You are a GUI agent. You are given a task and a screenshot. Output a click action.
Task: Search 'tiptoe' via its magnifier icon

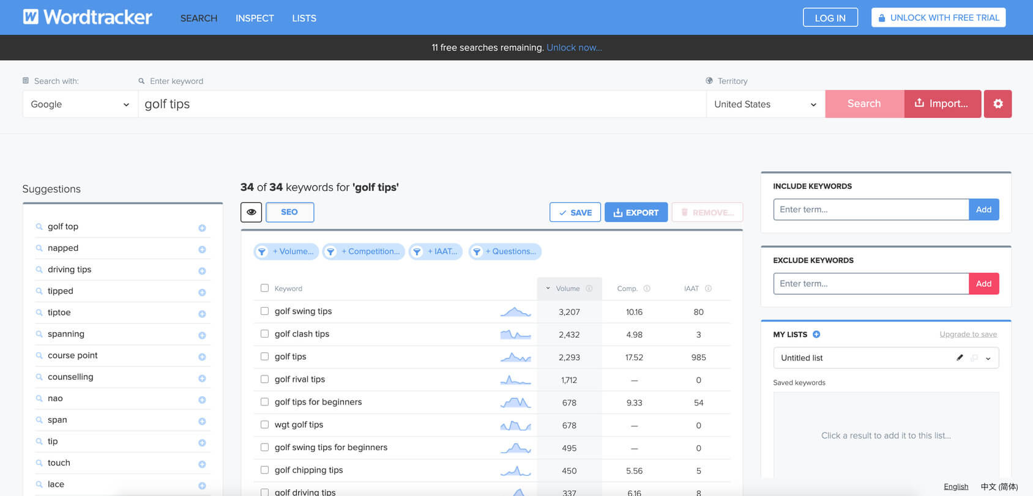click(x=39, y=313)
